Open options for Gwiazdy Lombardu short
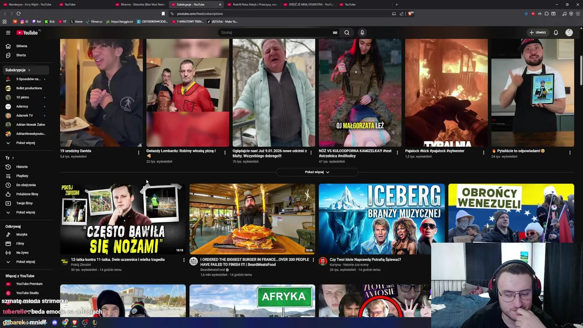The height and width of the screenshot is (328, 583). 225,153
